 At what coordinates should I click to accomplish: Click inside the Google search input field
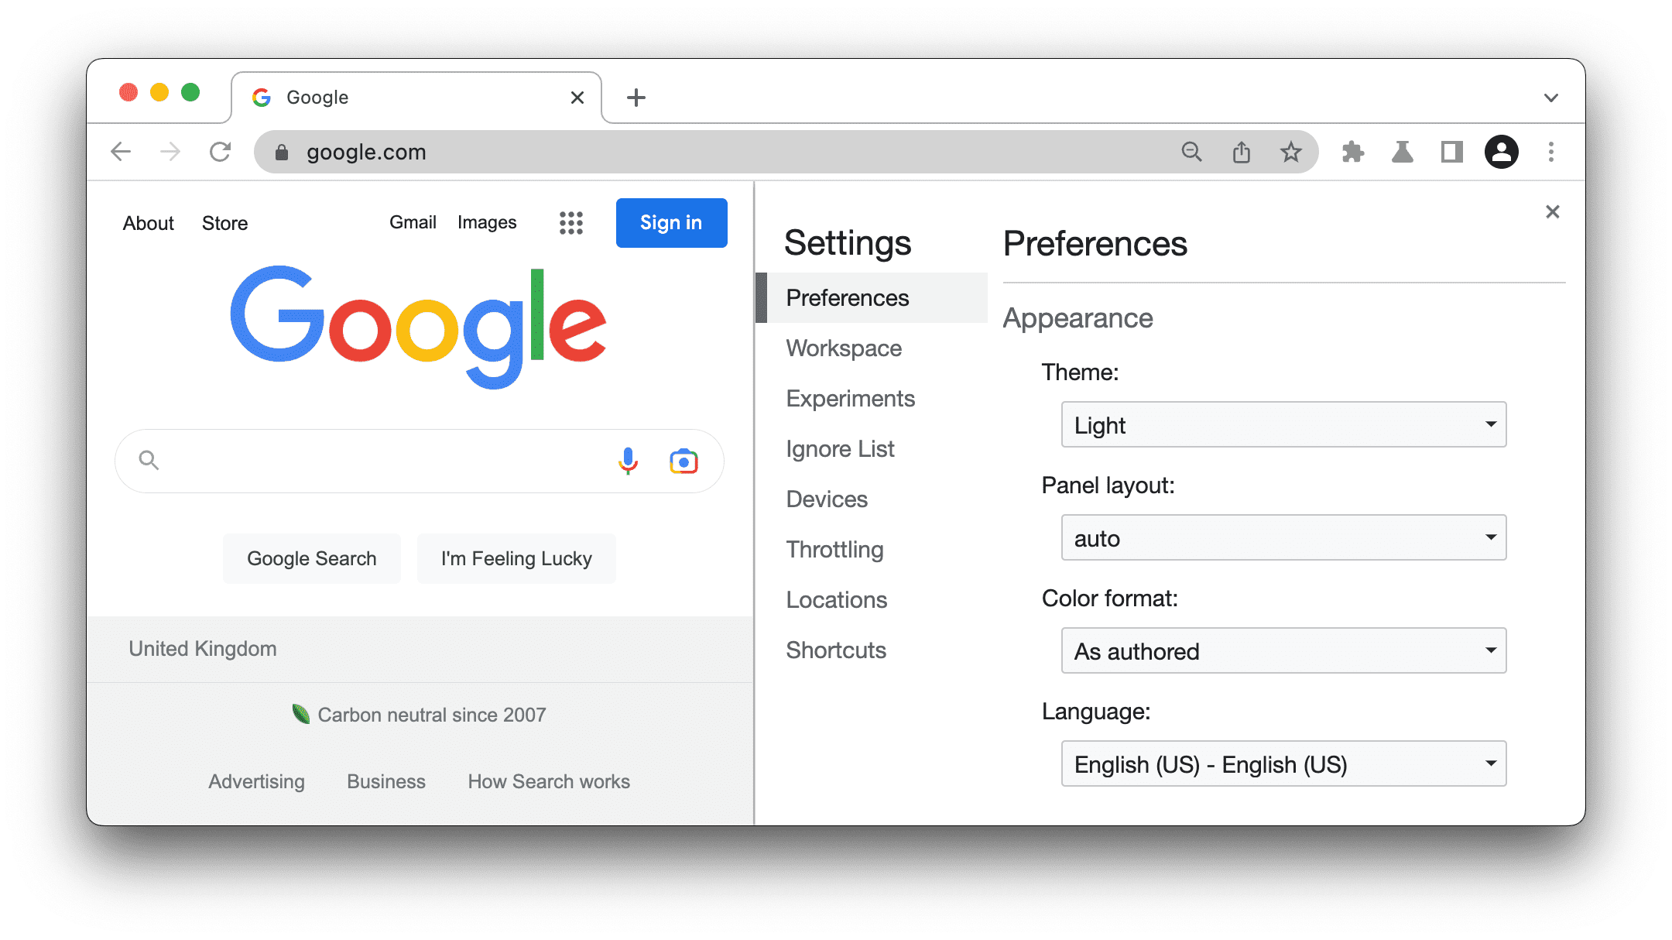[x=417, y=460]
